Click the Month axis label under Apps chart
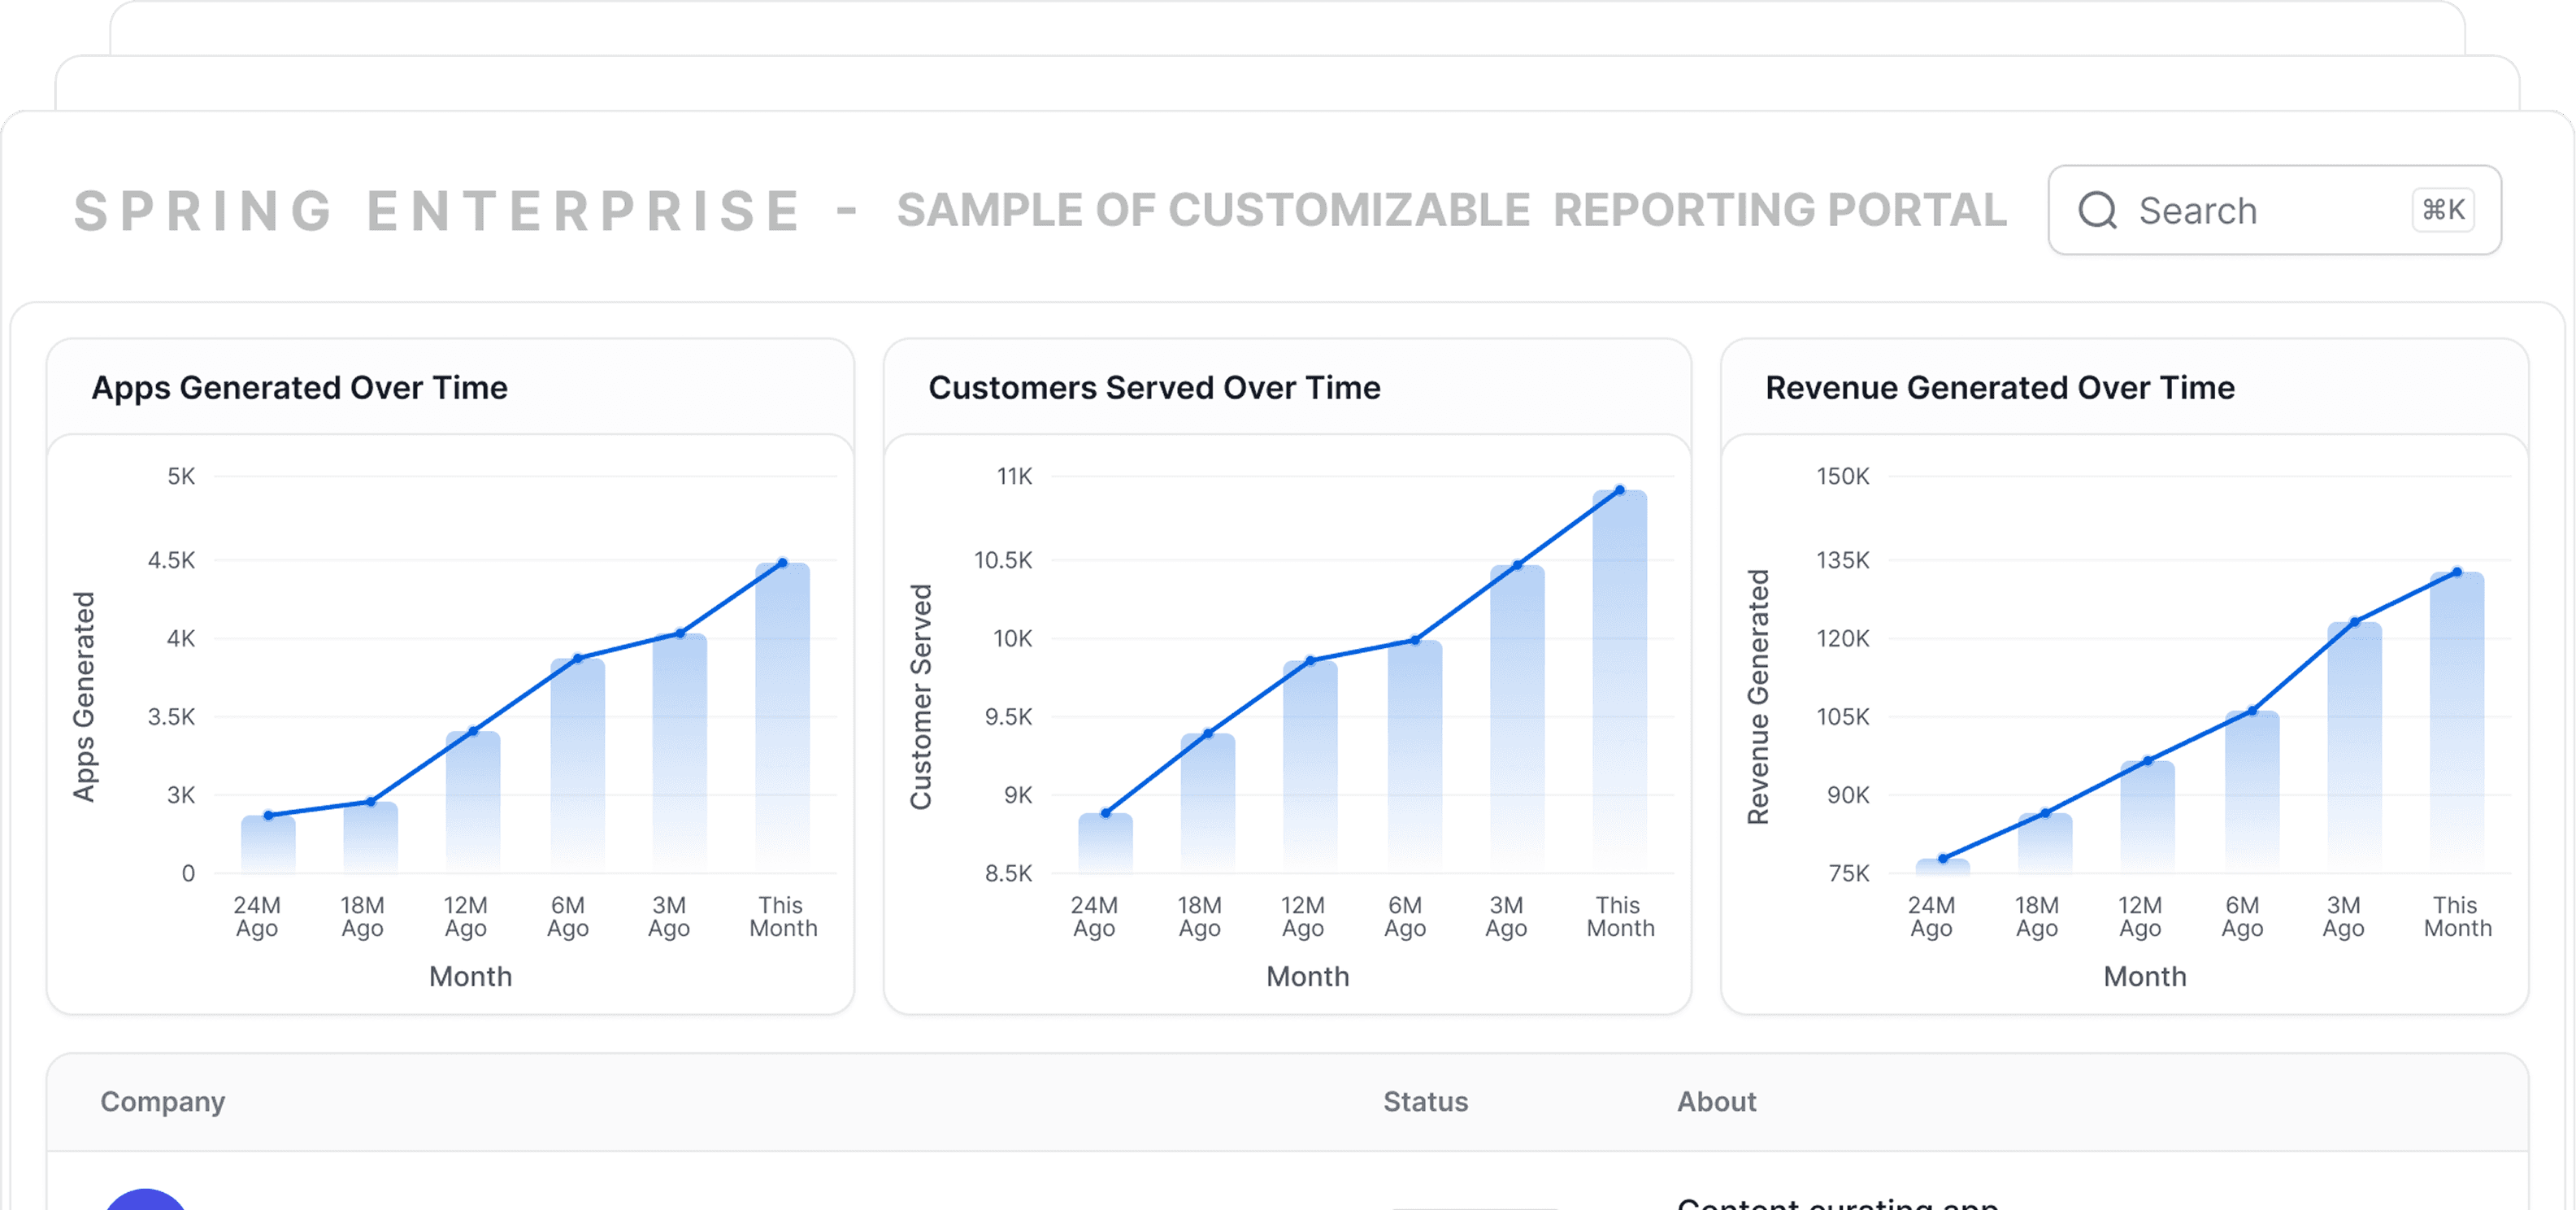Viewport: 2576px width, 1210px height. pos(470,976)
